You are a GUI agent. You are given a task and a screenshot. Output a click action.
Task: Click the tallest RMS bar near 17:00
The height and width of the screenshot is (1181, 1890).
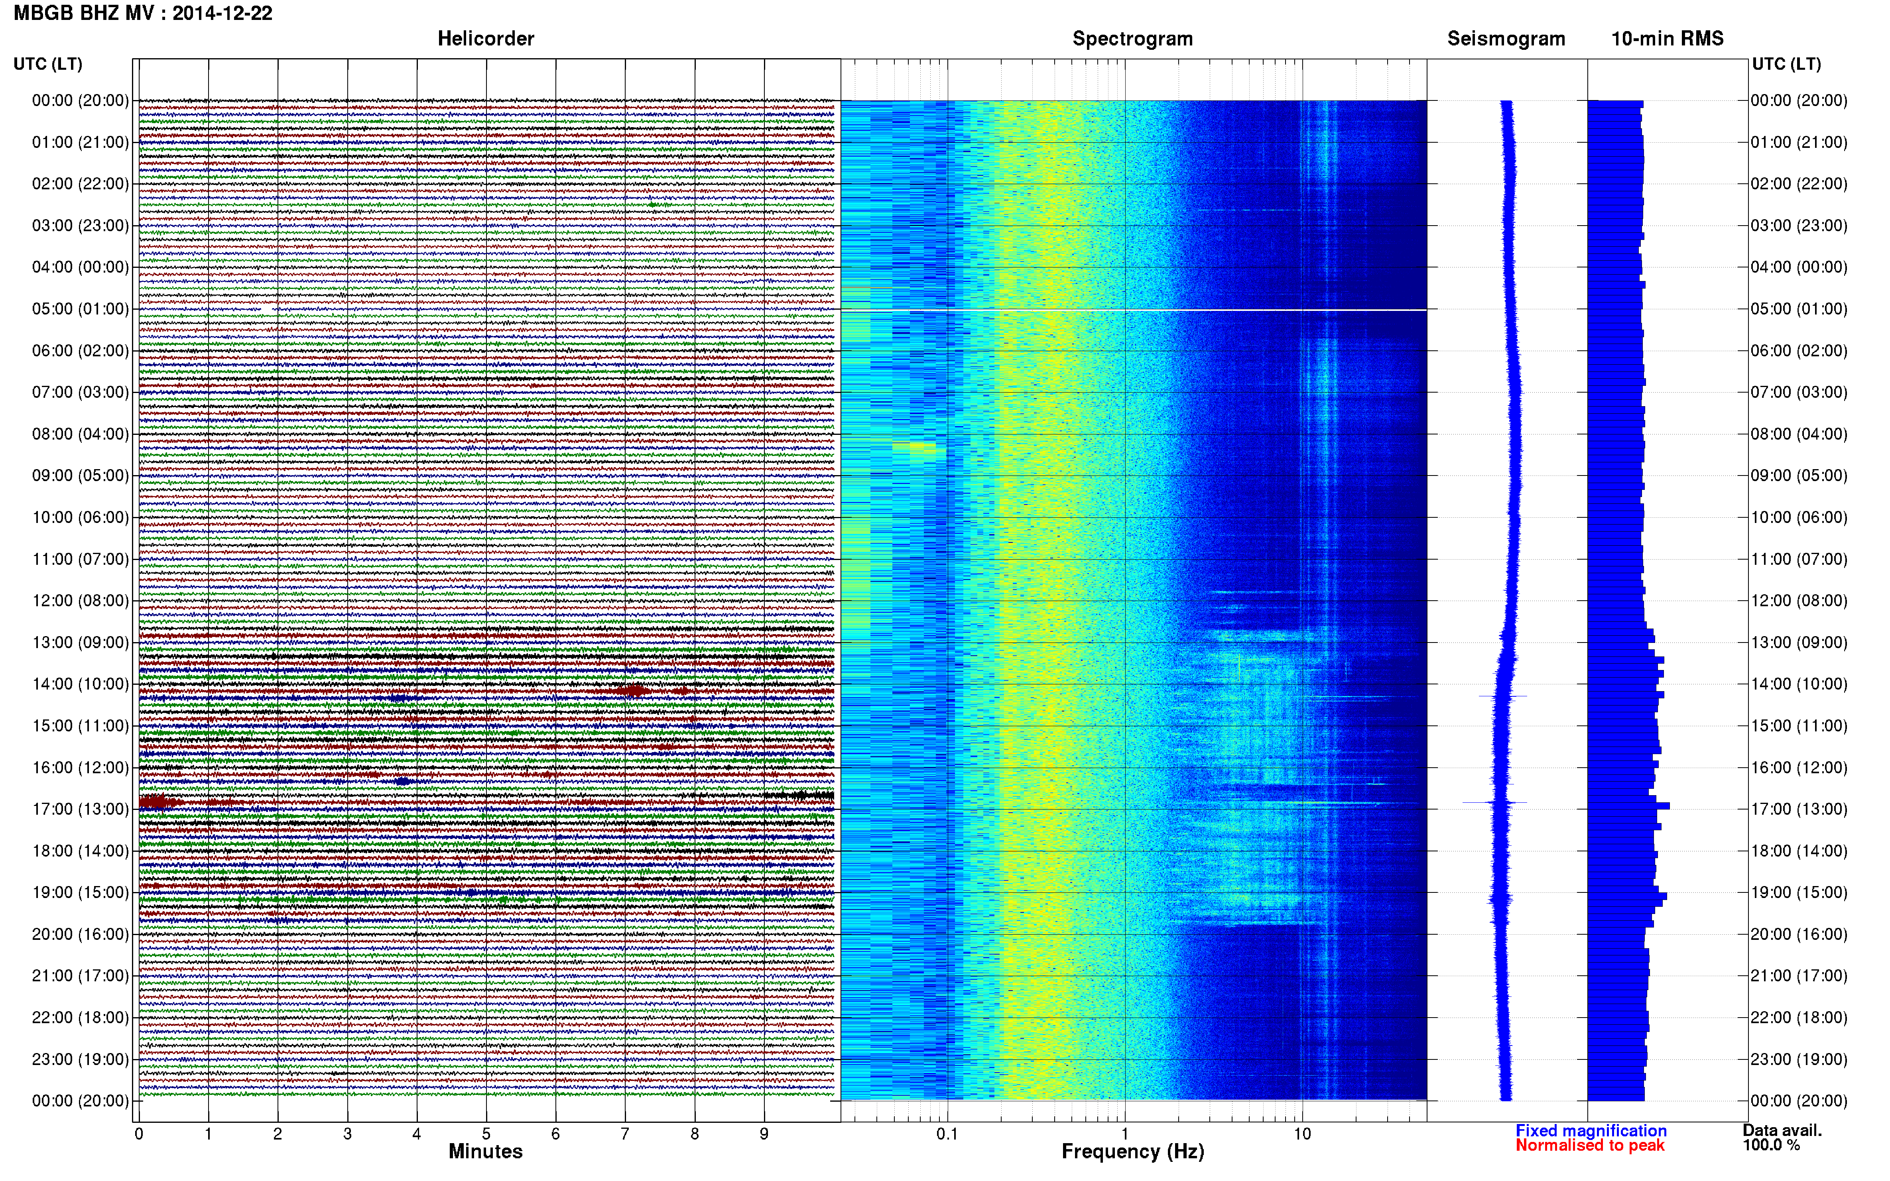1628,805
